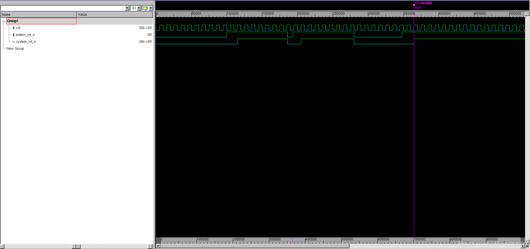Click the waveform vertical scroll up arrow

(x=527, y=14)
